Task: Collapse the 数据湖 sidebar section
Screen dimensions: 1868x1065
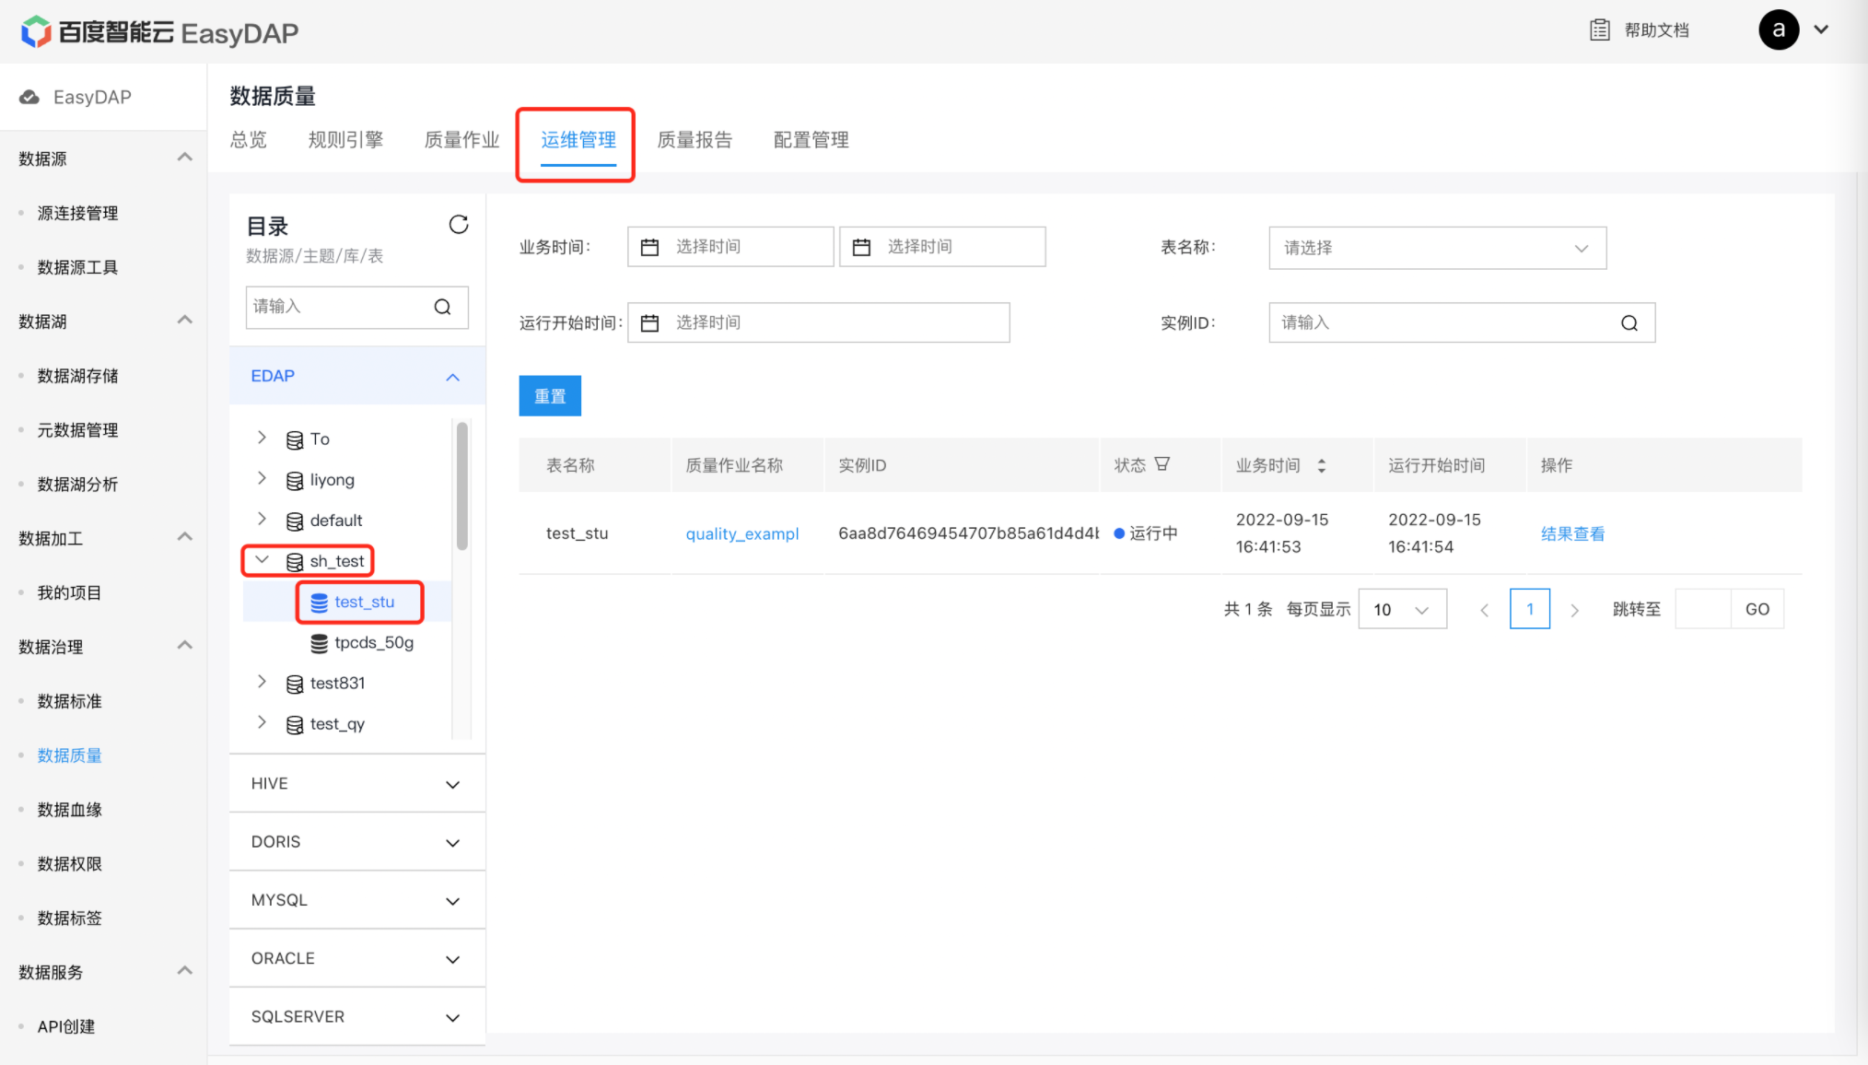Action: click(x=184, y=321)
